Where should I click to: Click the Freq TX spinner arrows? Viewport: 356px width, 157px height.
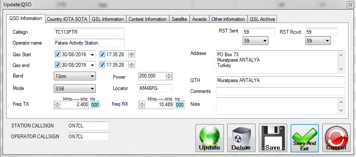point(58,105)
